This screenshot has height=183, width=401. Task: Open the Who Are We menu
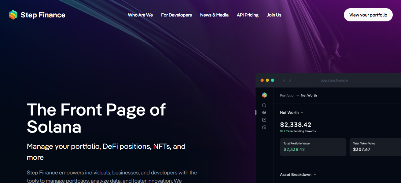(x=140, y=15)
